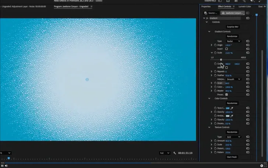Pick Ambient color with the eyedropper
Viewport: 268px width, 168px height.
click(232, 116)
